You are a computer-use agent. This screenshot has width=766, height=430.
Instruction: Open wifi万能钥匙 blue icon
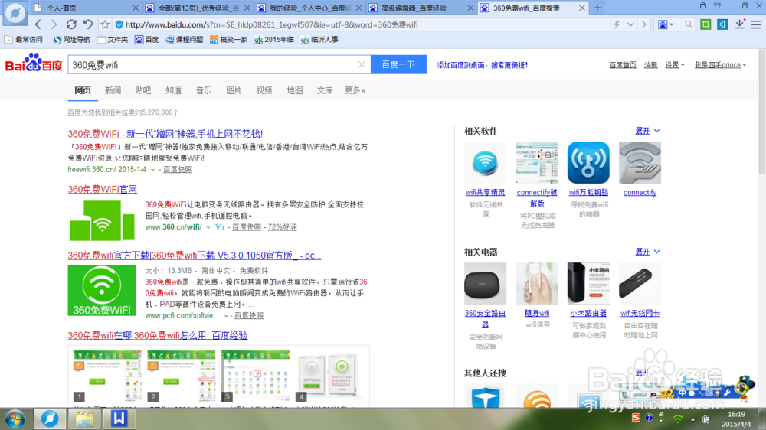pos(588,162)
